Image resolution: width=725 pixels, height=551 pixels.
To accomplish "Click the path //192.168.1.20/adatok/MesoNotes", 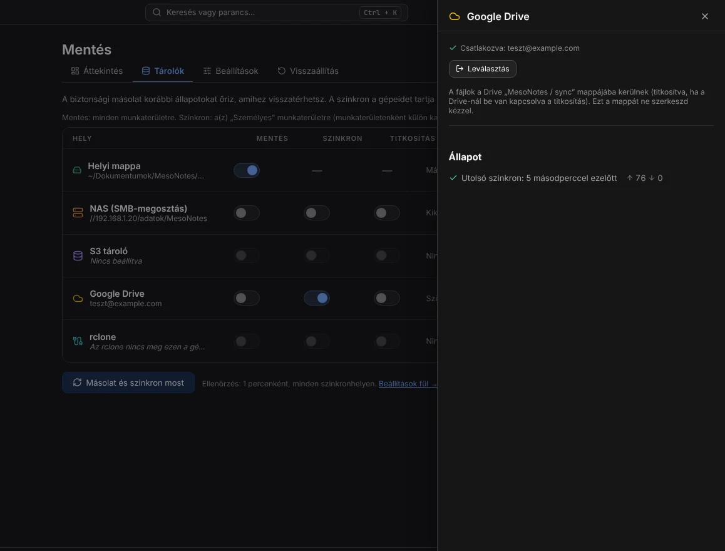I will [148, 218].
